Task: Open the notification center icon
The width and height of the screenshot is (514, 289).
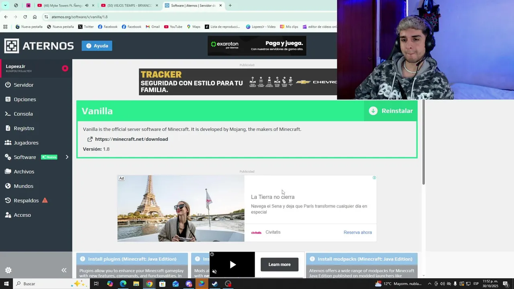Action: click(506, 284)
